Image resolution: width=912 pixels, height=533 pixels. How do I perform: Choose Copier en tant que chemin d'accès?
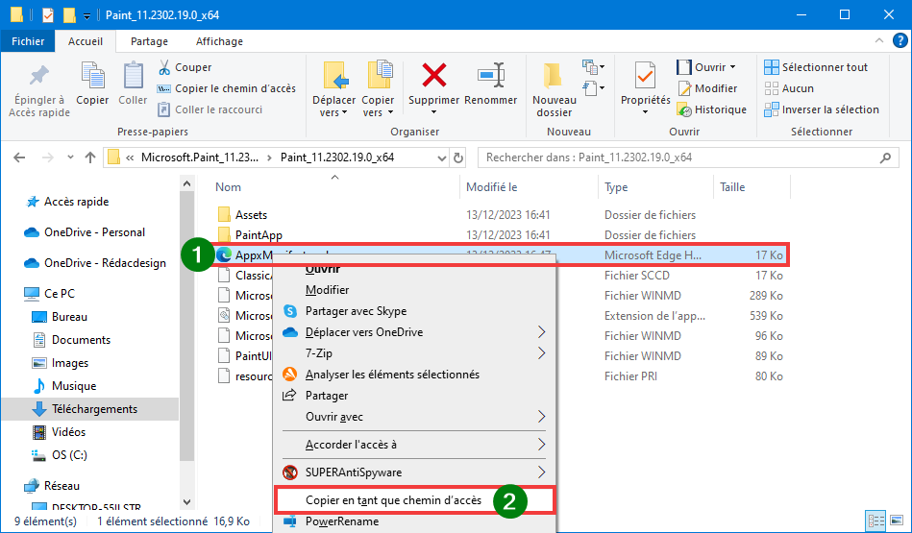click(394, 500)
